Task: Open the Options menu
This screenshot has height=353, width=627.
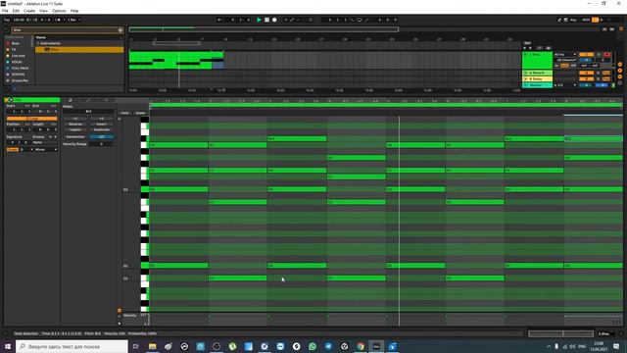Action: pos(59,11)
